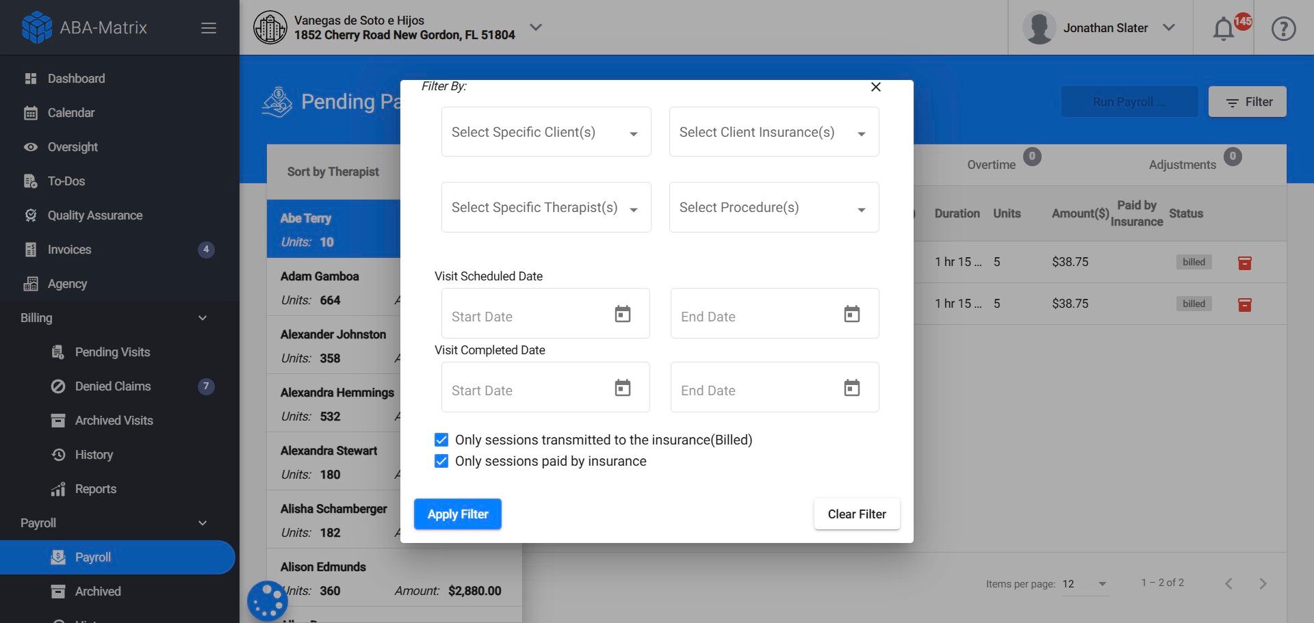The height and width of the screenshot is (623, 1314).
Task: Select the Quality Assurance sidebar icon
Action: click(31, 215)
